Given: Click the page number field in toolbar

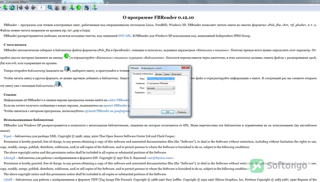Looking at the screenshot, I should pos(41,8).
